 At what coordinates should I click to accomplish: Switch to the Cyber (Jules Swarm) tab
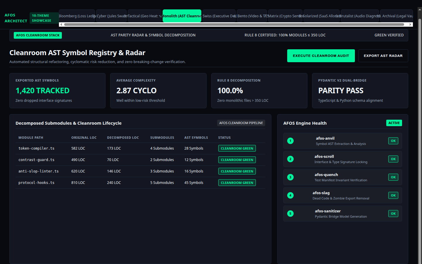coord(111,16)
